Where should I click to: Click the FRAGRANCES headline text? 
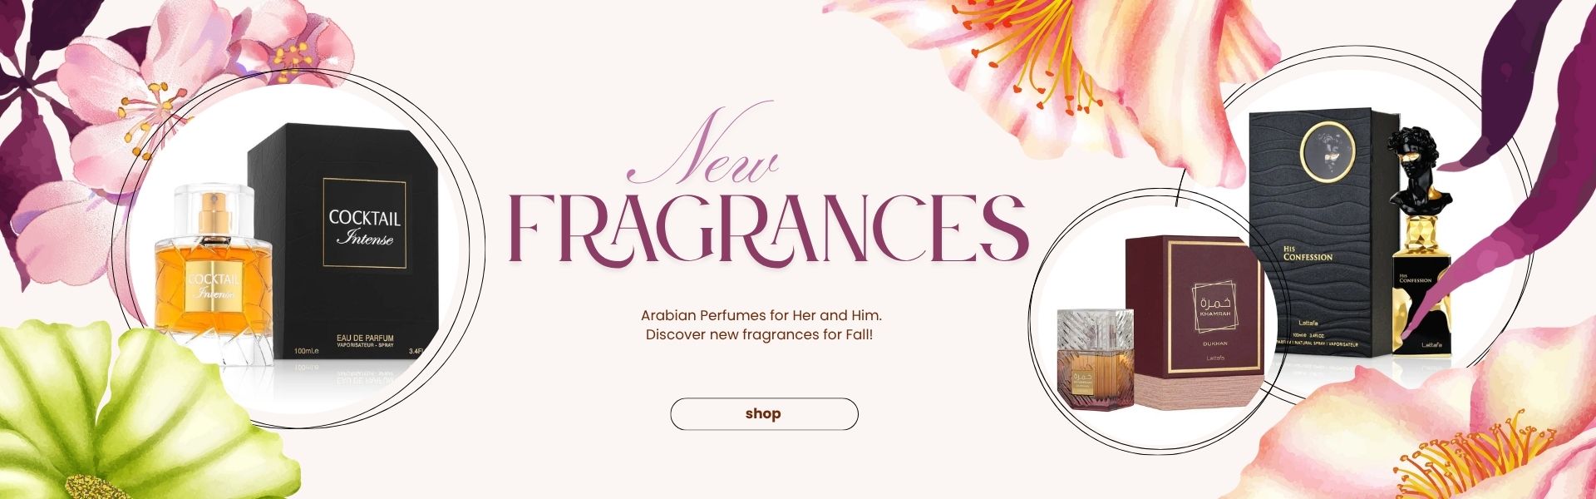(x=767, y=229)
